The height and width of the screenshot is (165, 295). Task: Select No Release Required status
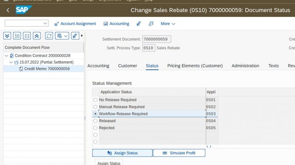pos(95,100)
